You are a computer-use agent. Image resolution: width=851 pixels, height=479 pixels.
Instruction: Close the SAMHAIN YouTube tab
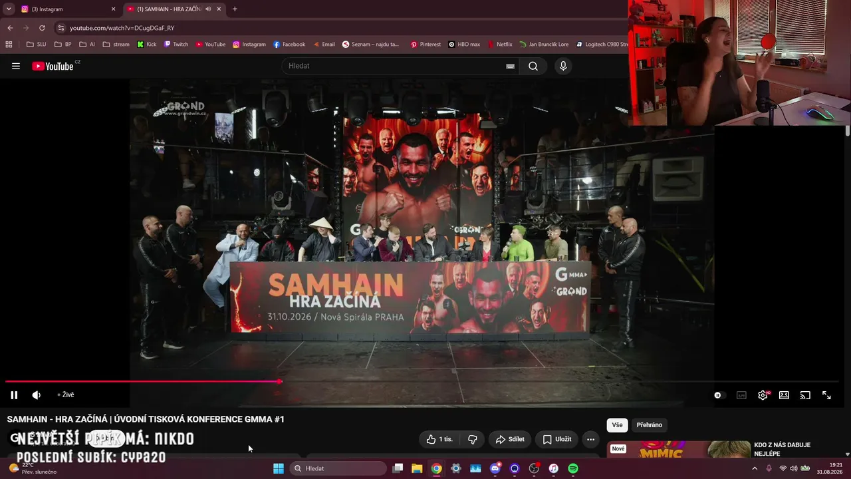coord(219,9)
